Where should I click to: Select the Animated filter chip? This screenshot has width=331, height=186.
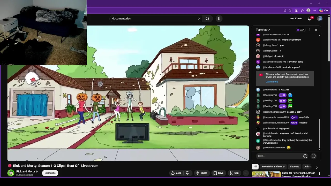pos(308,167)
